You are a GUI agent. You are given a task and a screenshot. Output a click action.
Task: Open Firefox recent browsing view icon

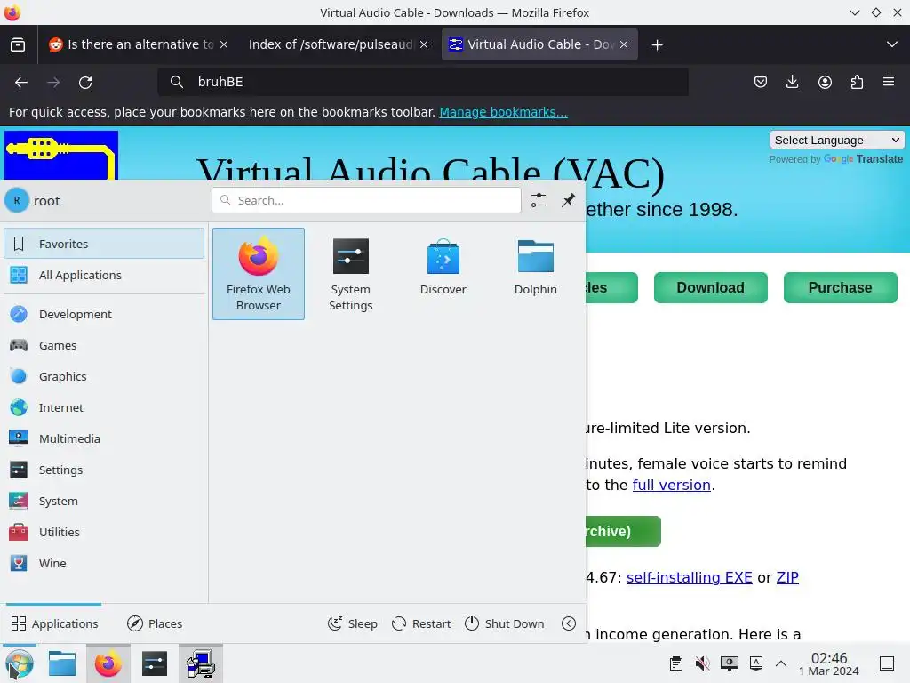[18, 44]
